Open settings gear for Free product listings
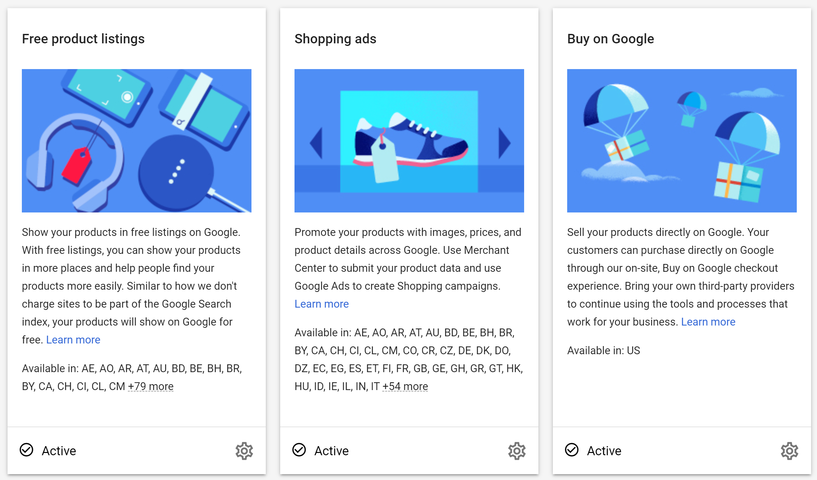 (244, 451)
